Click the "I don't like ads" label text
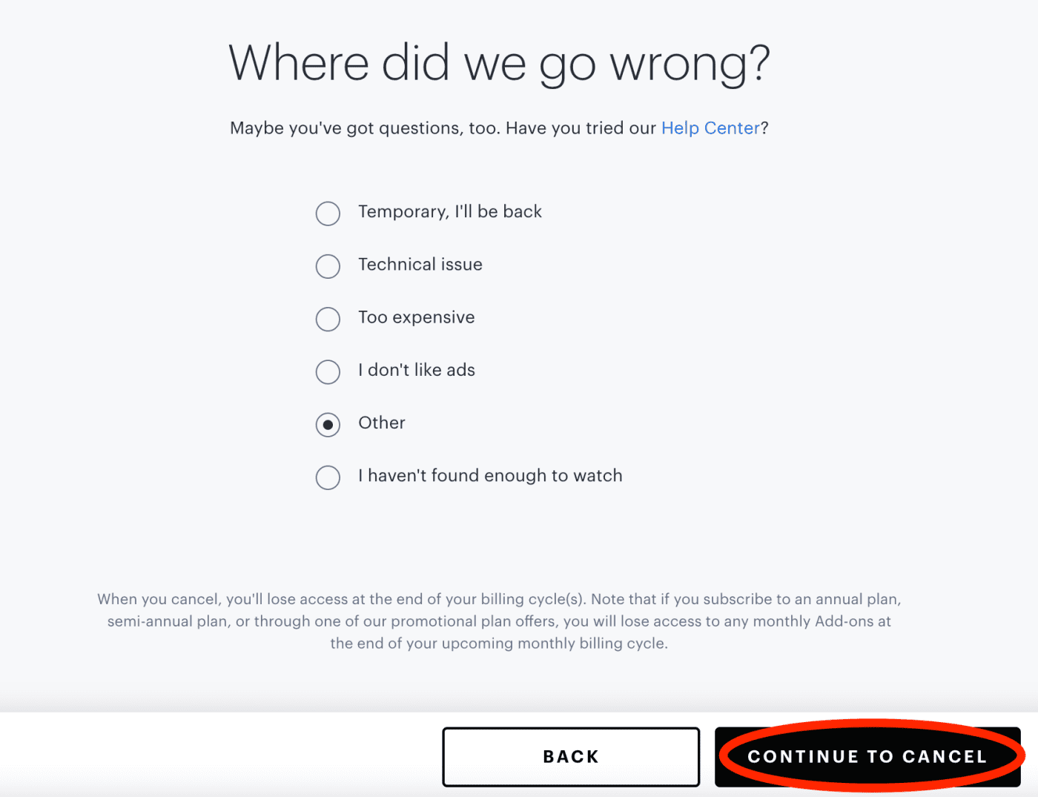 click(x=416, y=370)
